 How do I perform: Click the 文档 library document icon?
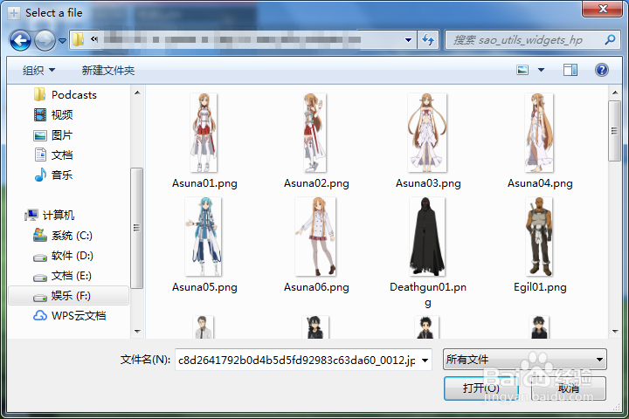coord(40,155)
